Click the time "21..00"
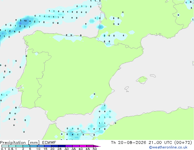 point(155,143)
